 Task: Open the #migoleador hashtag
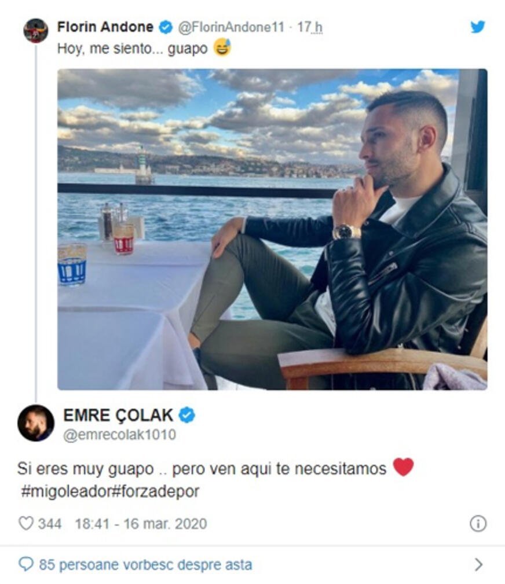coord(66,491)
